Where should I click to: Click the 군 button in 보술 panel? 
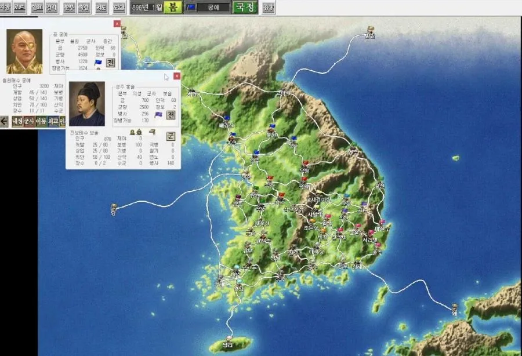(171, 136)
